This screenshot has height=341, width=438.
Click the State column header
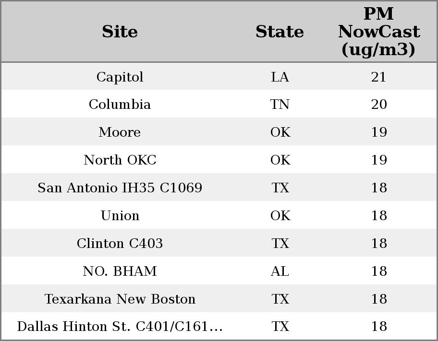click(x=280, y=32)
